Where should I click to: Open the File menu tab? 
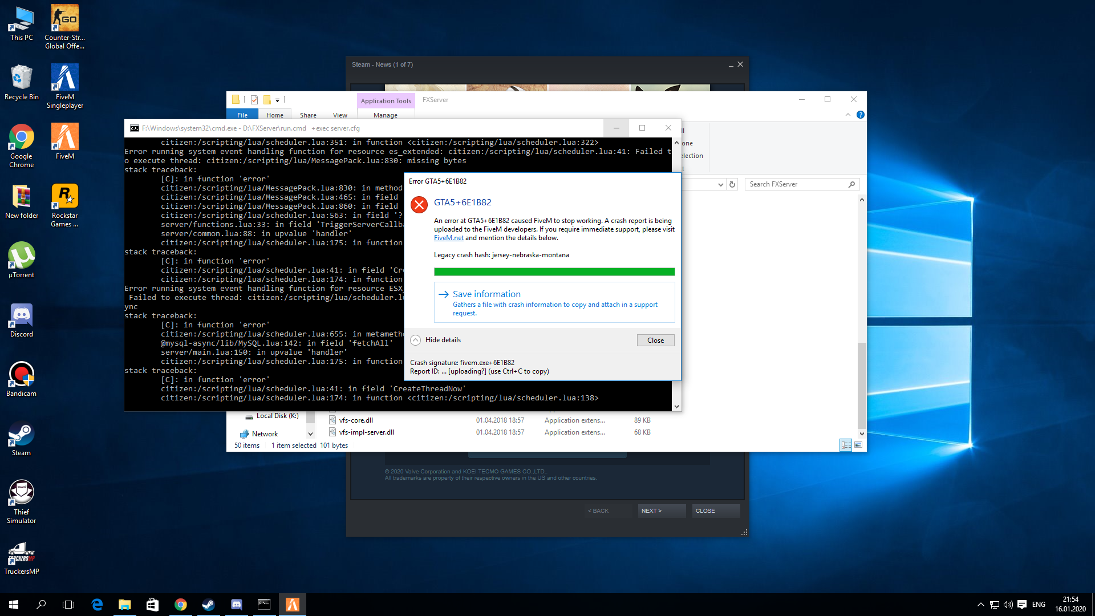242,115
